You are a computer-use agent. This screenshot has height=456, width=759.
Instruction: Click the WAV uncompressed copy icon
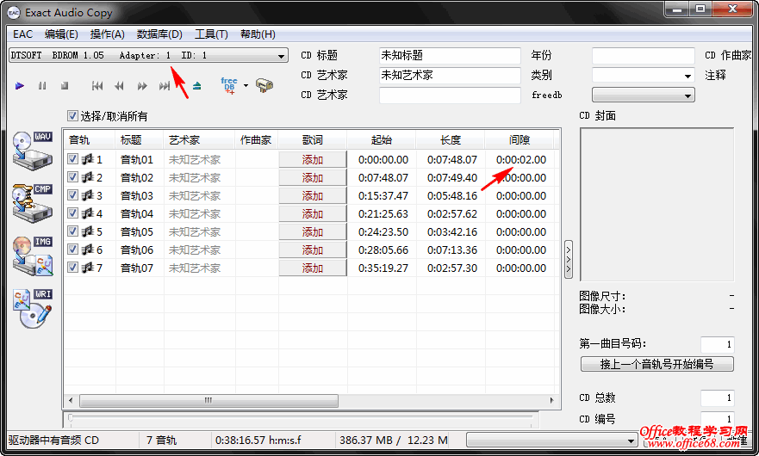[x=33, y=151]
